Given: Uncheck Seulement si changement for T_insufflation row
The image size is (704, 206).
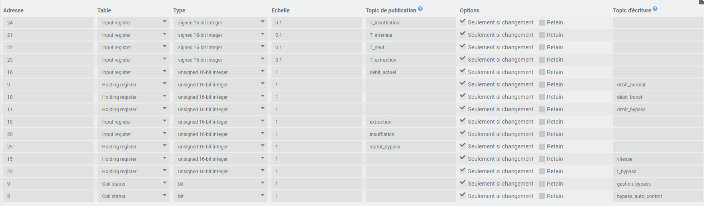Looking at the screenshot, I should [x=463, y=22].
